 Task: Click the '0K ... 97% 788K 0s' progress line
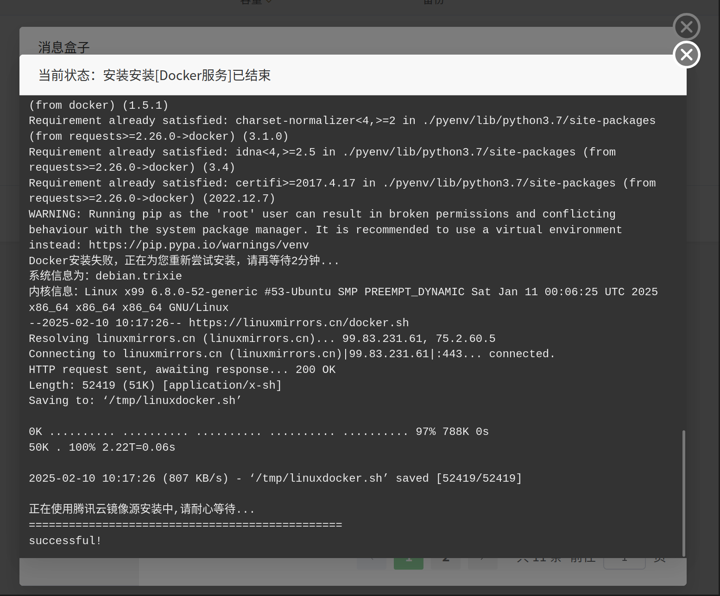[259, 431]
